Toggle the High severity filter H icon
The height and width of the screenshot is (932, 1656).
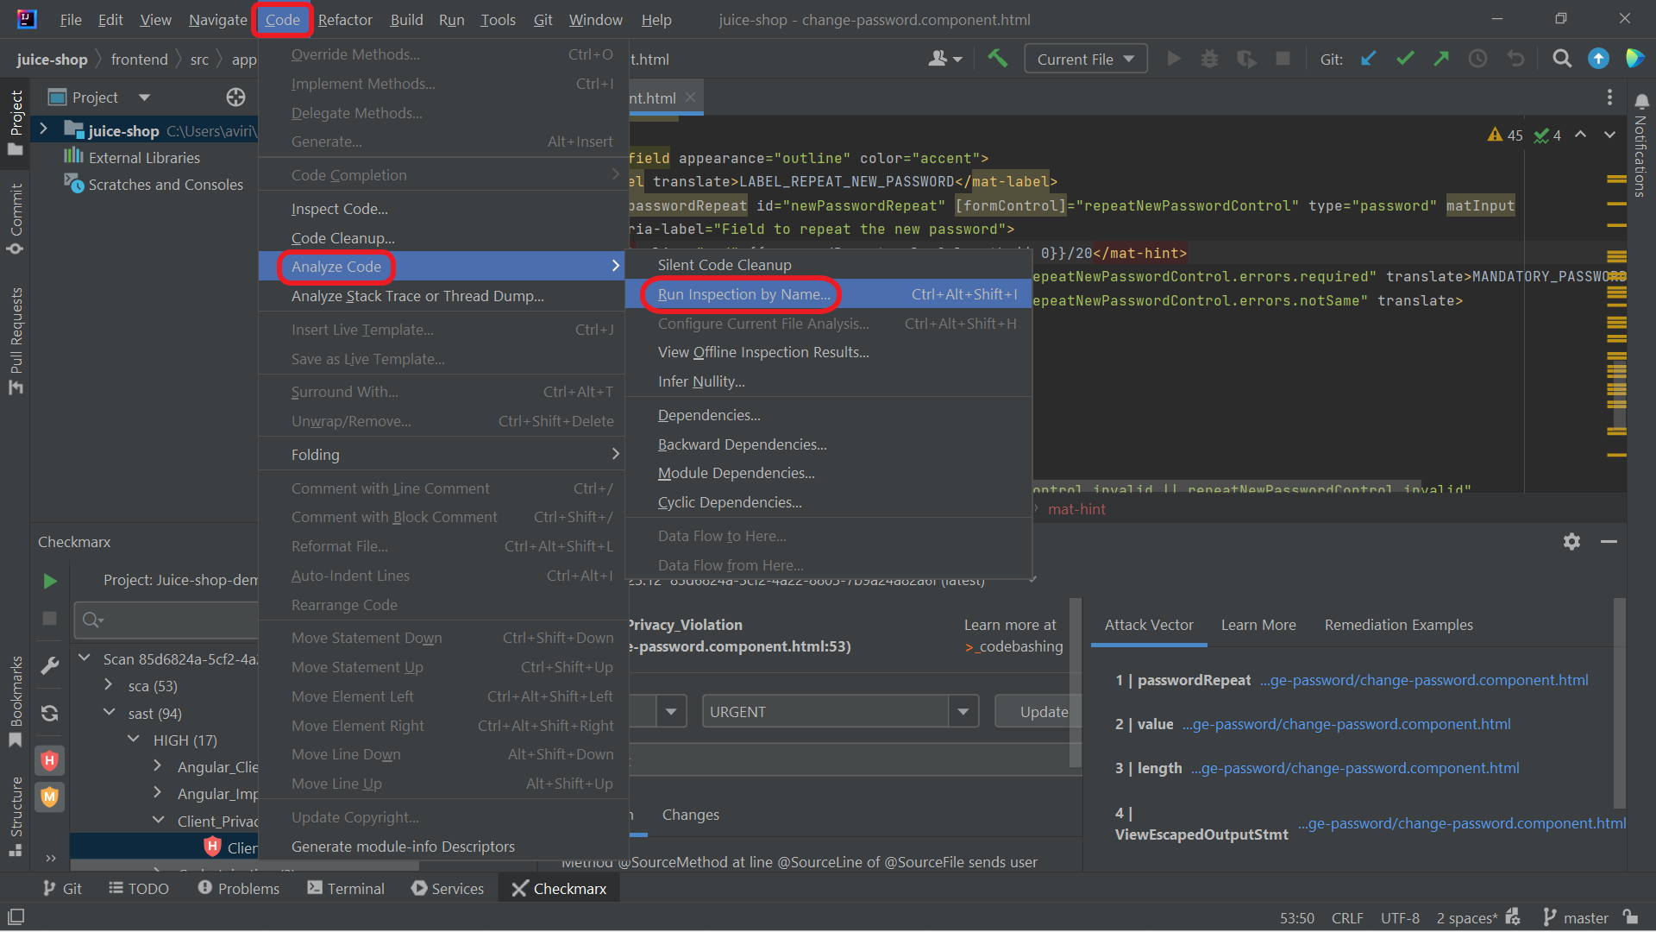49,760
